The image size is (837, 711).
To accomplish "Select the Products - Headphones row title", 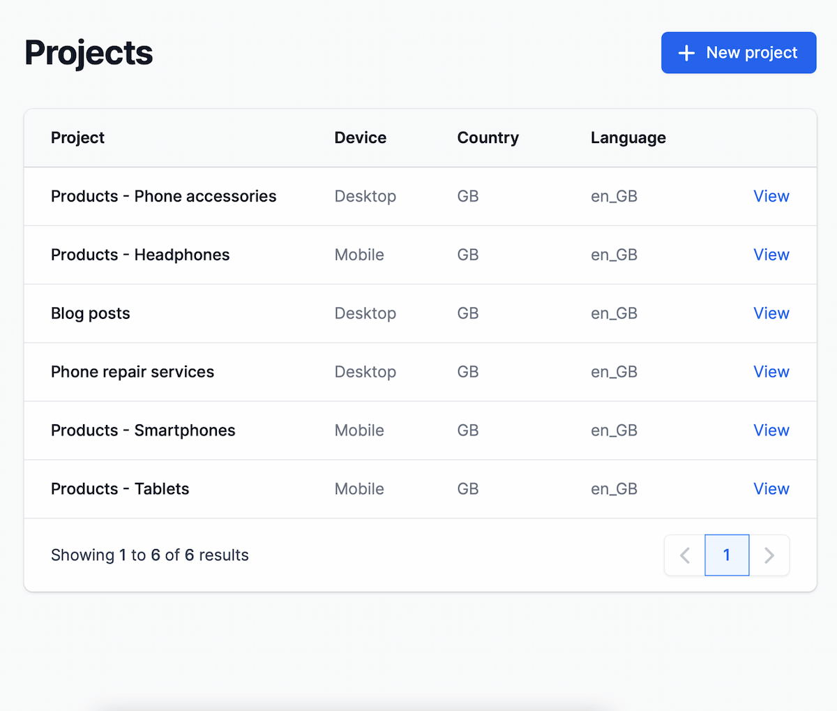I will pyautogui.click(x=140, y=255).
